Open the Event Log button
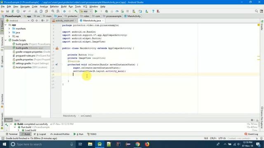The width and height of the screenshot is (264, 148). pos(251,134)
